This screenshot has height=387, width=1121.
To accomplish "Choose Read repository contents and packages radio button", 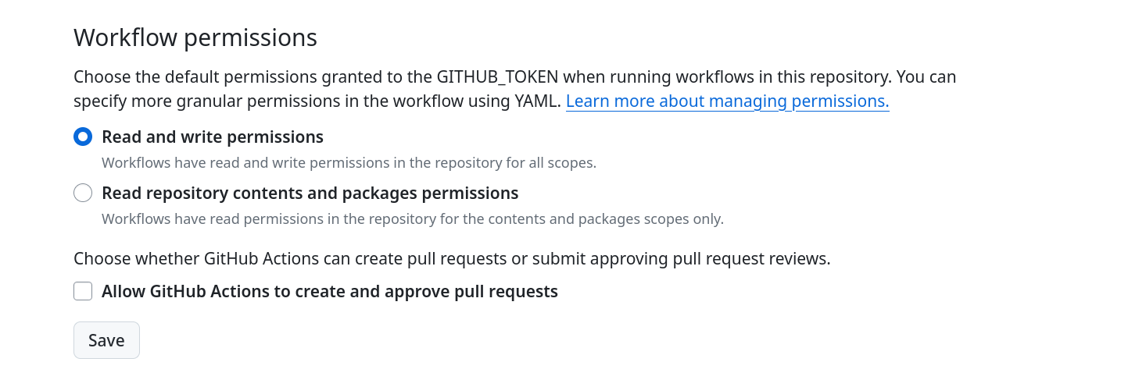I will tap(83, 193).
